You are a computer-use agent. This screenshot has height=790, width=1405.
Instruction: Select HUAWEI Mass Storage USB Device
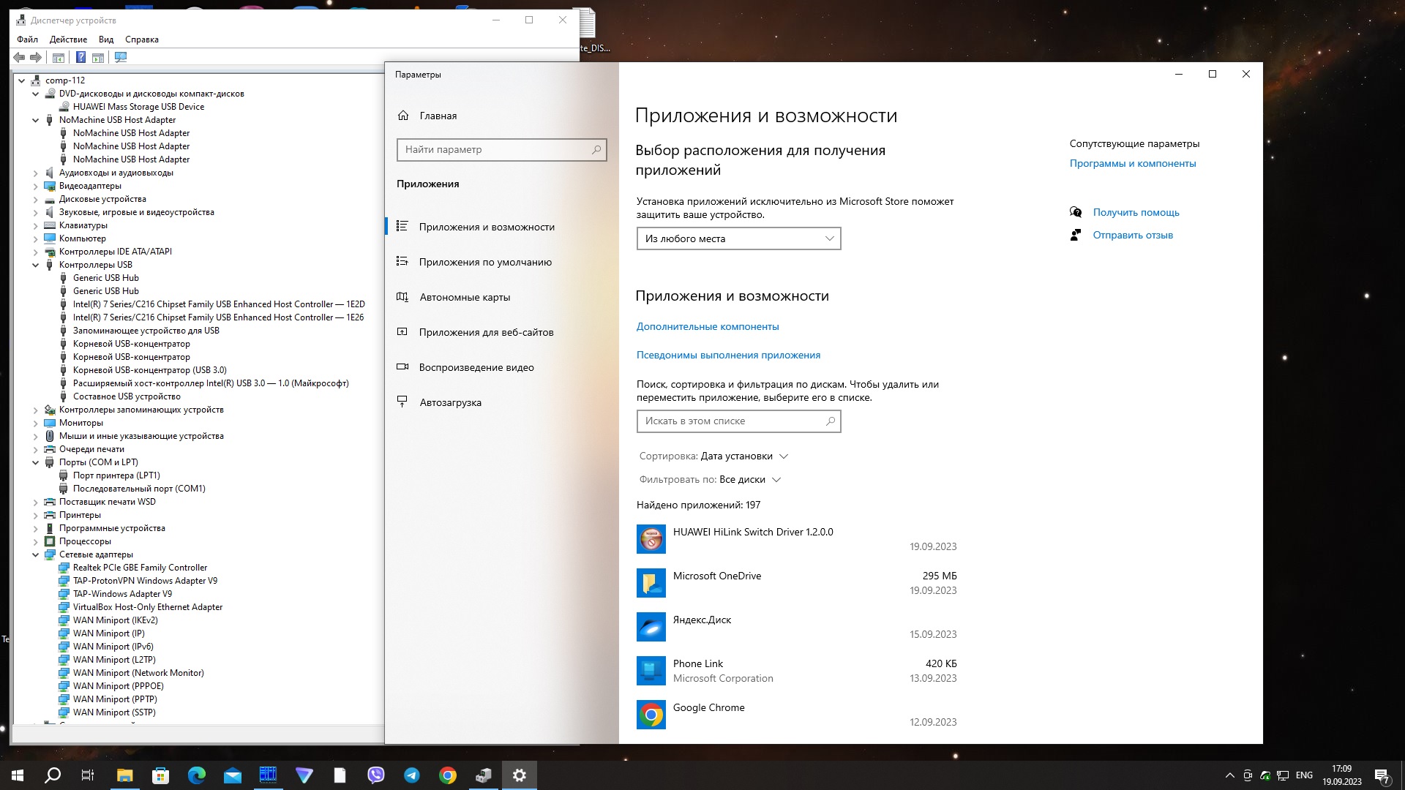click(x=138, y=107)
